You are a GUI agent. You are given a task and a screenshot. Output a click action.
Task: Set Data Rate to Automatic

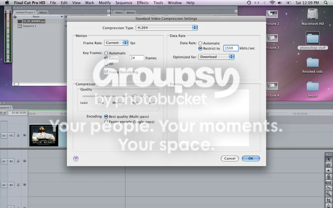(200, 43)
